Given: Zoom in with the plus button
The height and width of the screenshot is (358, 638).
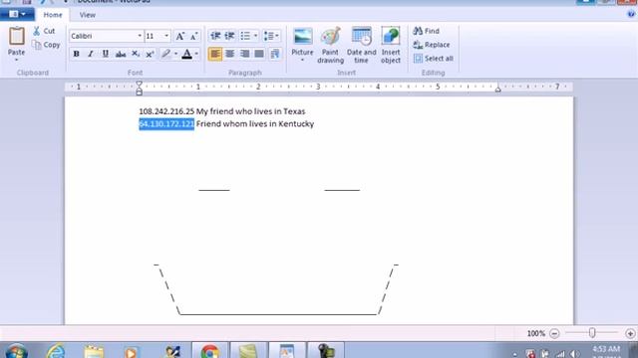Looking at the screenshot, I should 630,334.
